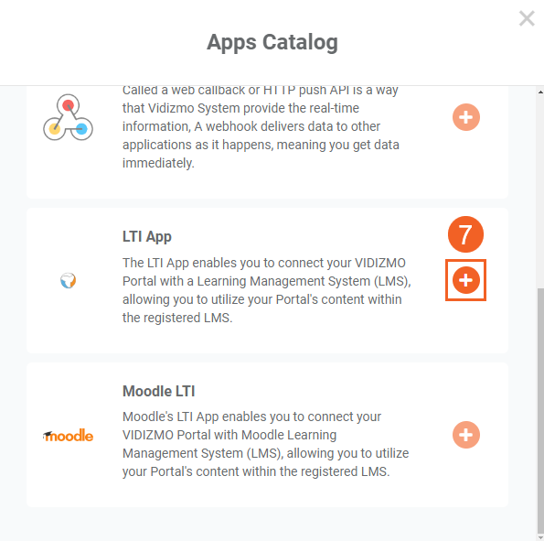Viewport: 544px width, 541px height.
Task: Click the vertical scrollbar thumb
Action: [x=540, y=410]
